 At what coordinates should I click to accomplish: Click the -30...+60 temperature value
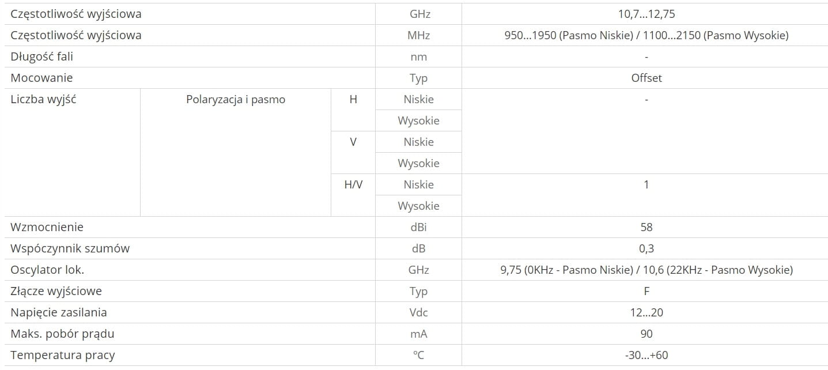[x=646, y=355]
